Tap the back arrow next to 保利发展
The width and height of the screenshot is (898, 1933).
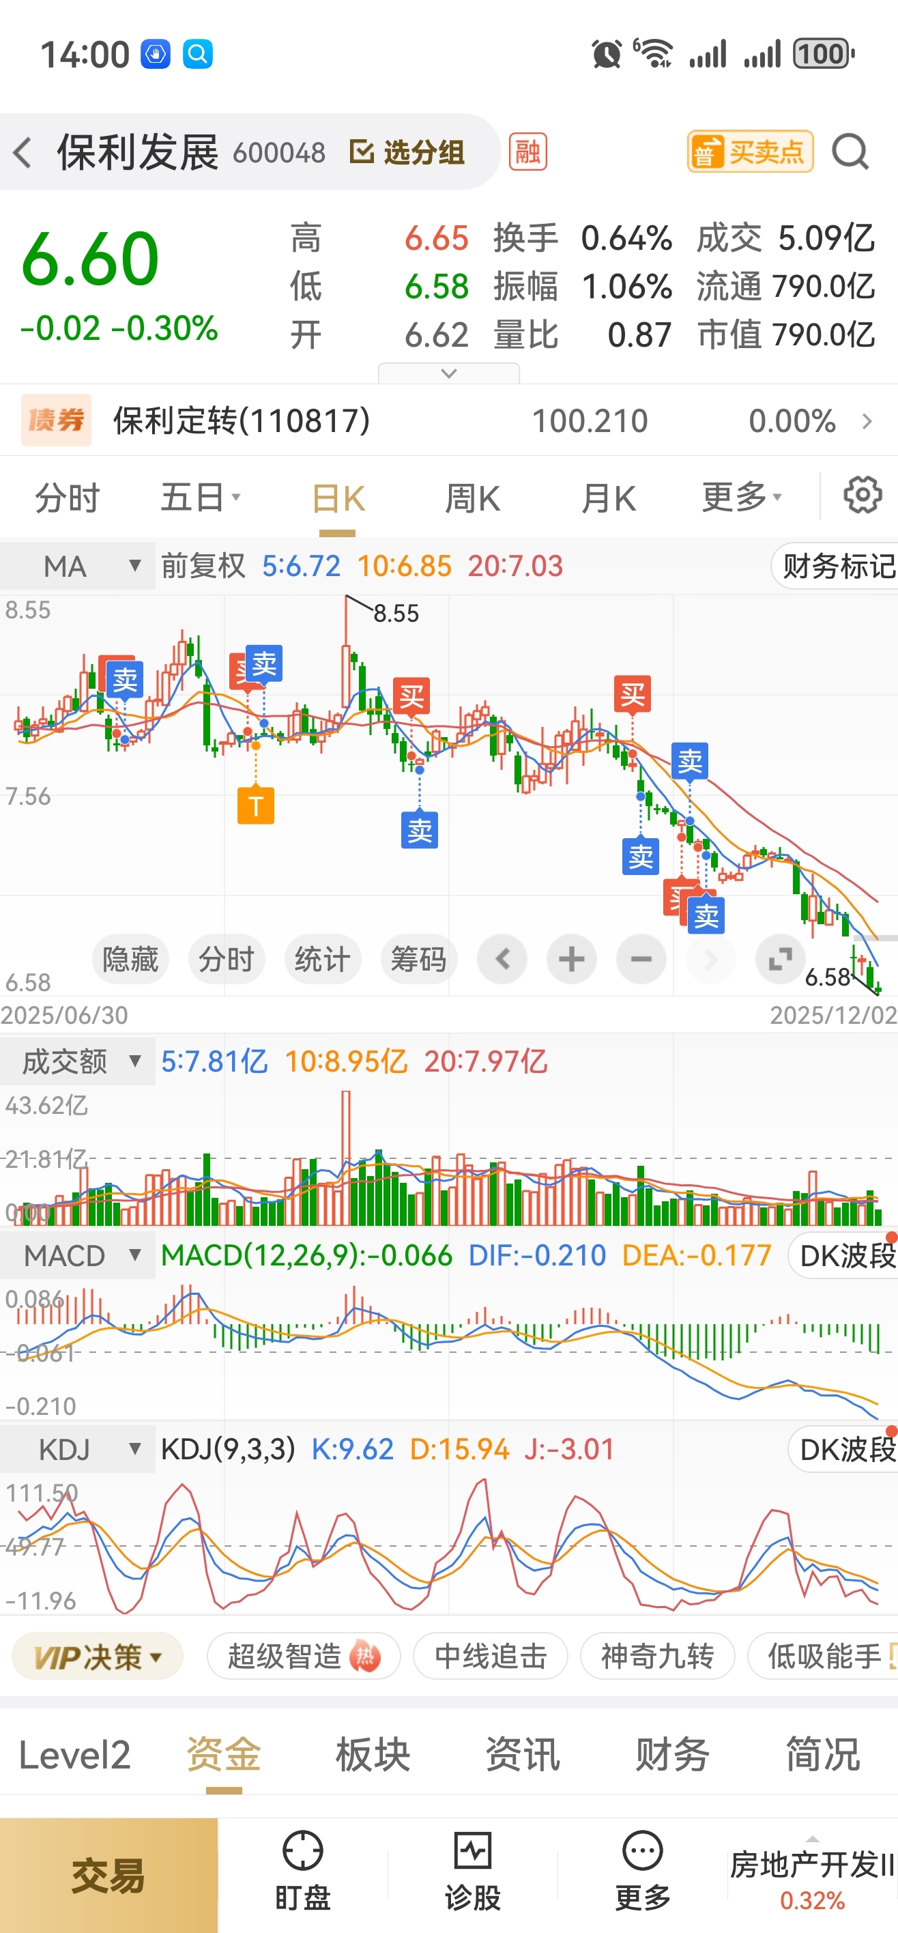23,152
